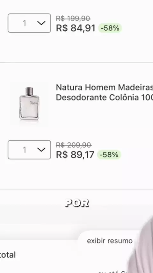Open the Natura Homem cologne bottle image
Viewport: 153px width, 273px height.
point(29,104)
